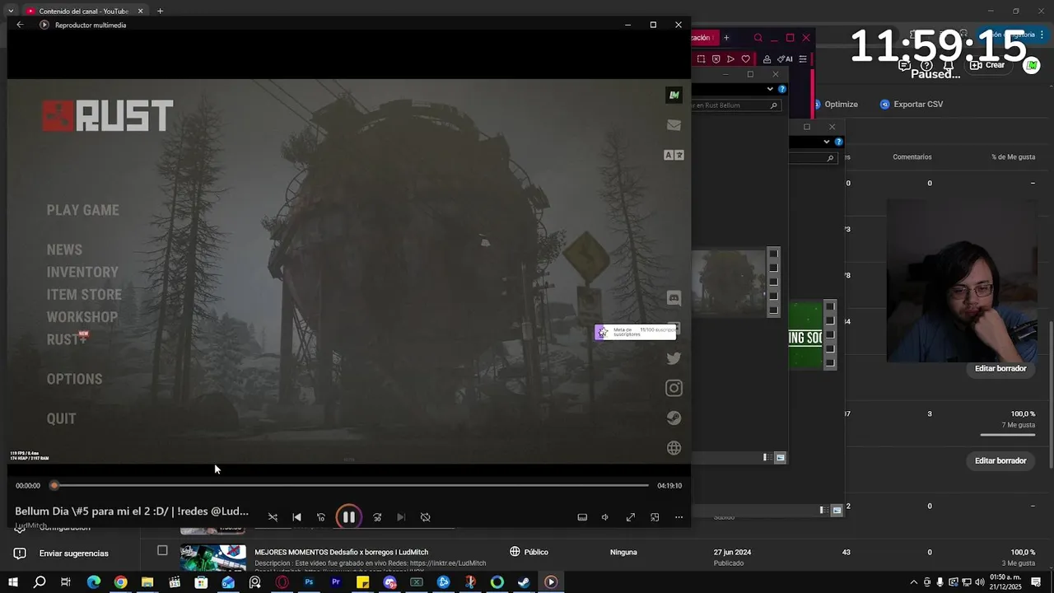Click the search magnifier in the pink Opera window

point(758,38)
